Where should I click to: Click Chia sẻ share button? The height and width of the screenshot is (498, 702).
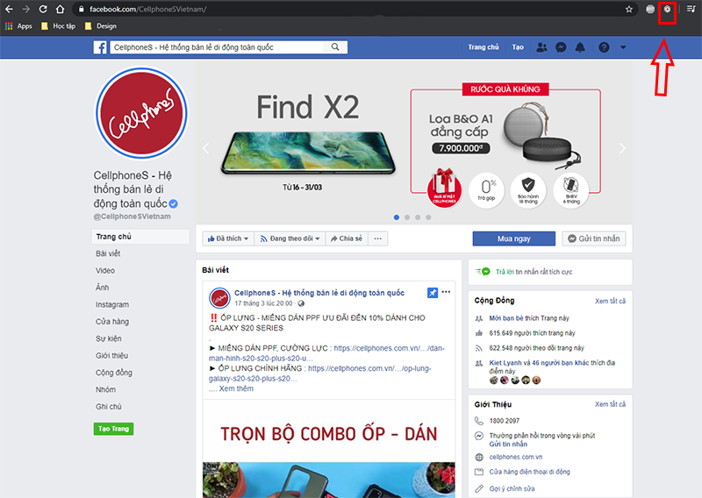(x=347, y=238)
